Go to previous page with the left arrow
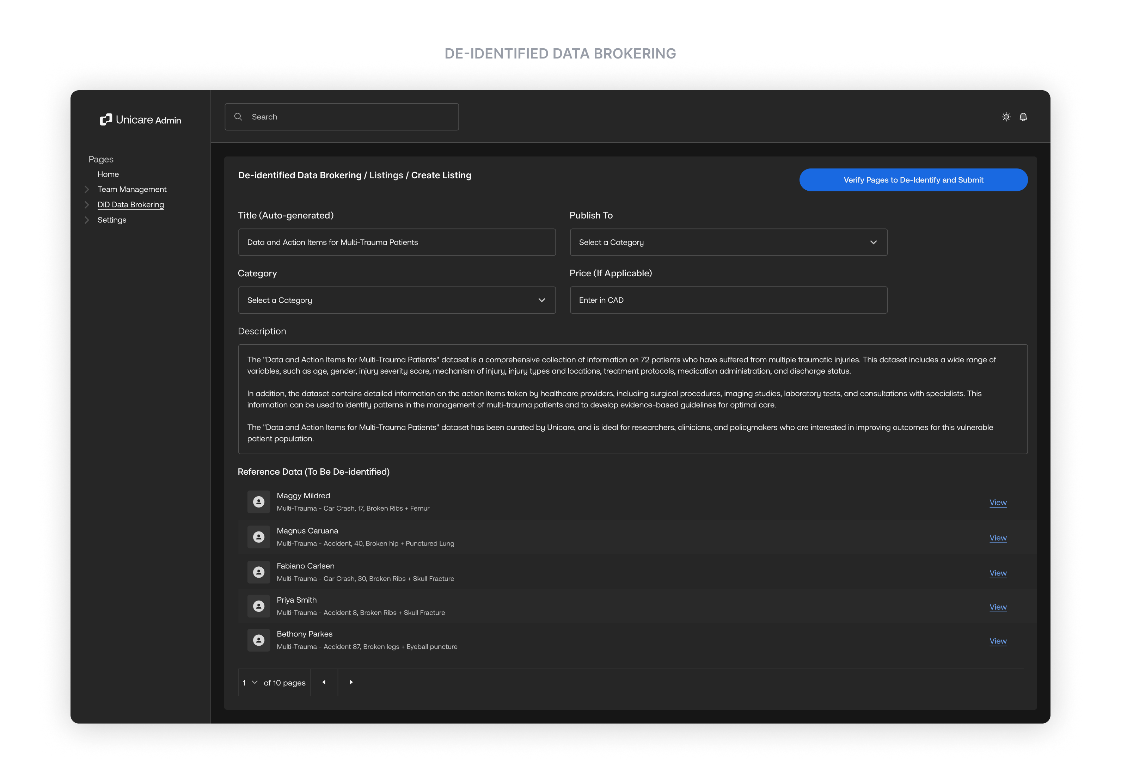This screenshot has height=769, width=1121. coord(324,682)
